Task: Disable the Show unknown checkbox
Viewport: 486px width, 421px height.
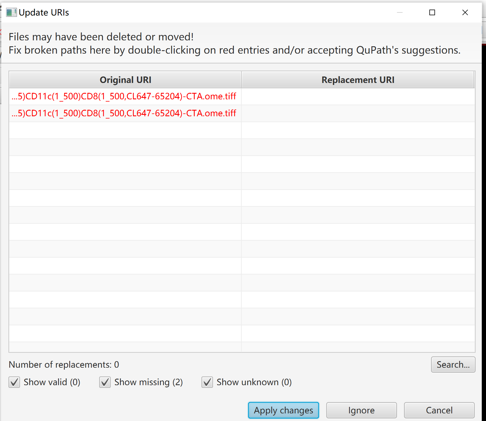Action: [207, 382]
